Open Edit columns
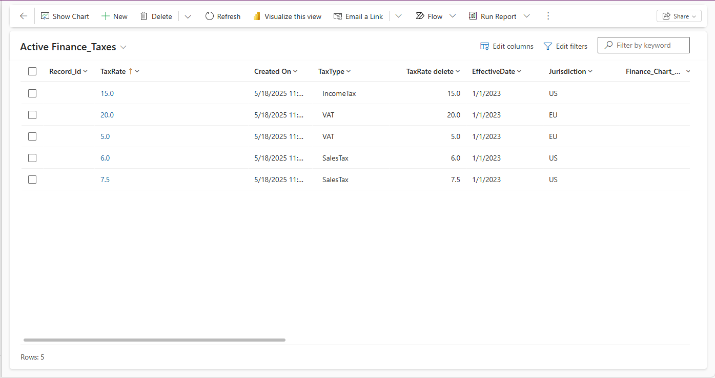This screenshot has height=378, width=715. [x=506, y=46]
